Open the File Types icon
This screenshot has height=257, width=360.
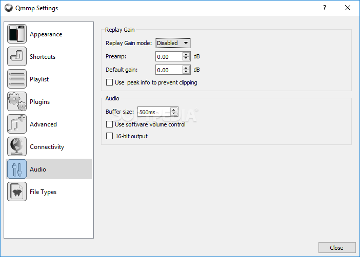pyautogui.click(x=17, y=191)
